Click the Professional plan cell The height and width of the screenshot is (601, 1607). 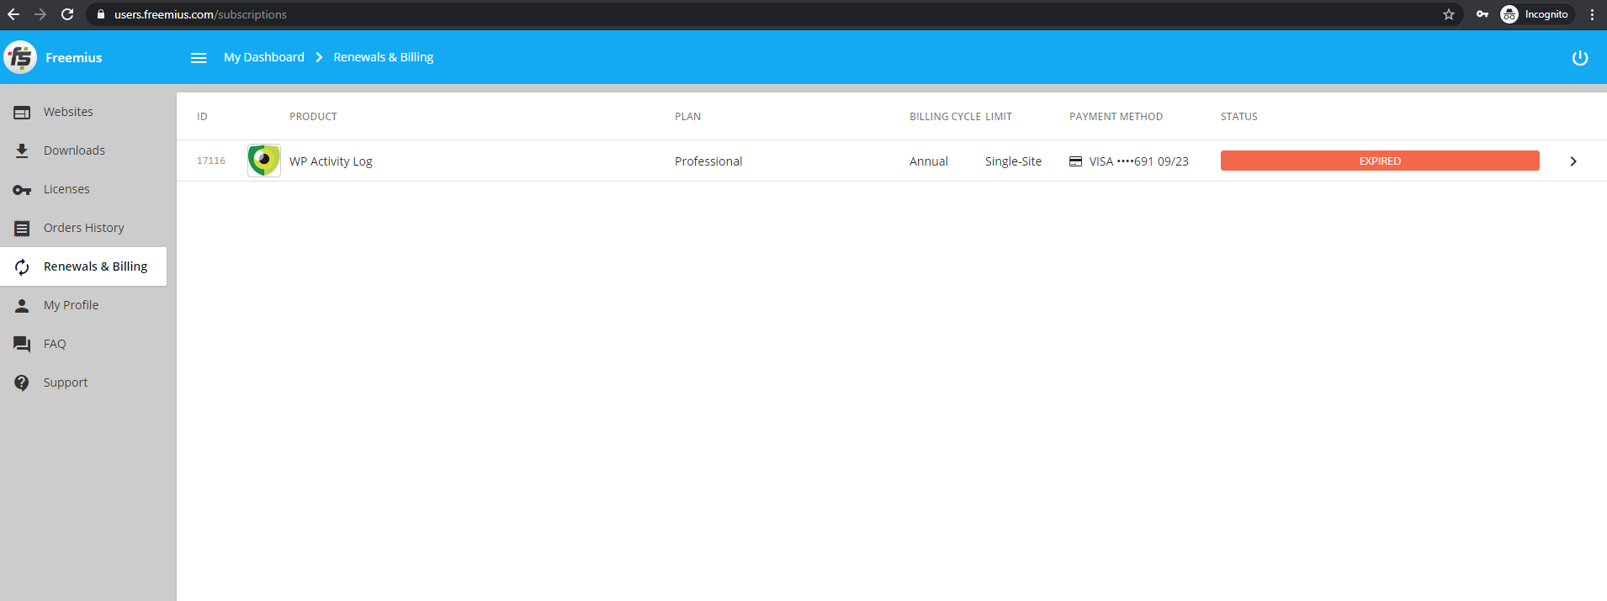click(708, 161)
